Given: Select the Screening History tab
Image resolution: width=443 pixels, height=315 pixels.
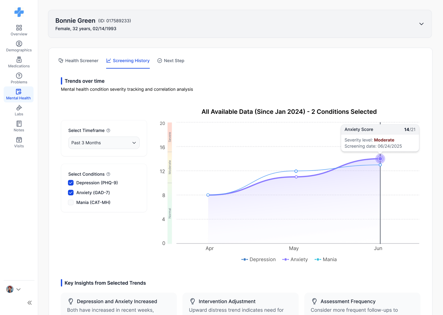Looking at the screenshot, I should 128,60.
